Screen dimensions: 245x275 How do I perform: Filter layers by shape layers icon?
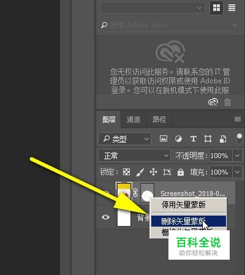point(208,139)
